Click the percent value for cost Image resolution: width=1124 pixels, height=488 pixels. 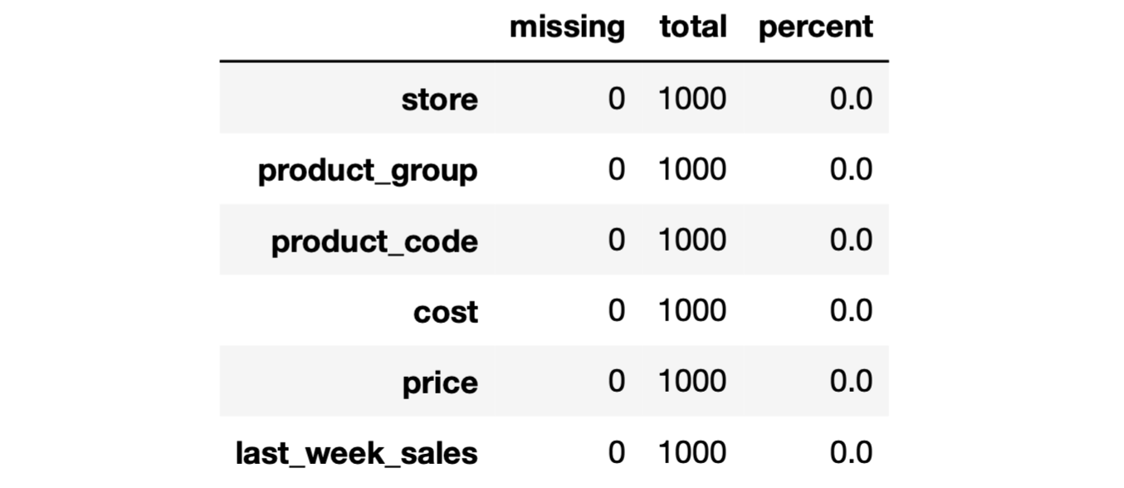[851, 311]
